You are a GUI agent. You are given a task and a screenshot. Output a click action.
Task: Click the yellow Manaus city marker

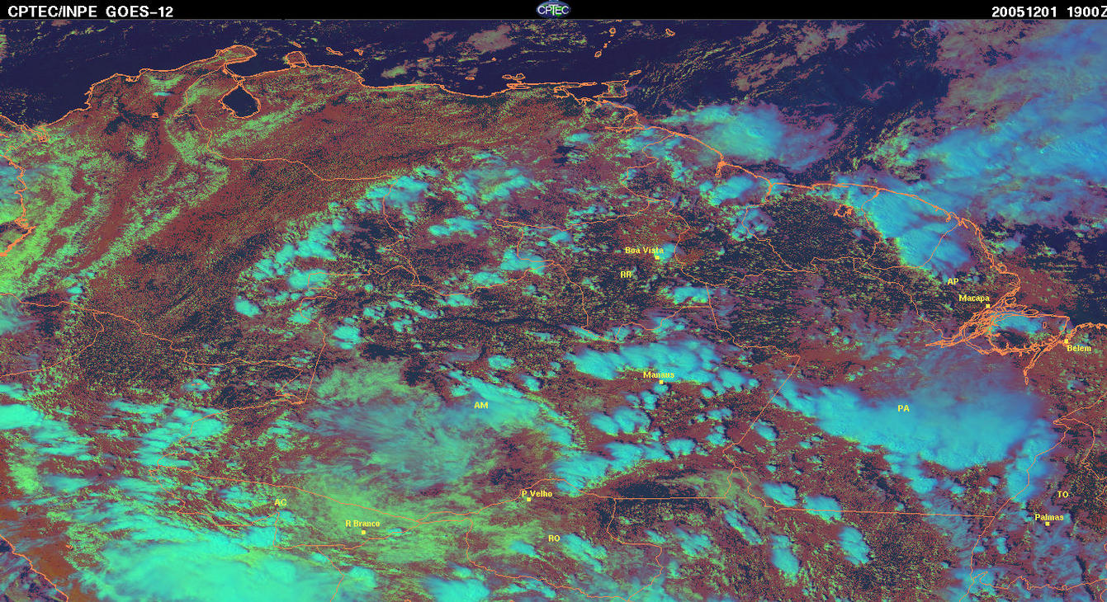point(661,382)
